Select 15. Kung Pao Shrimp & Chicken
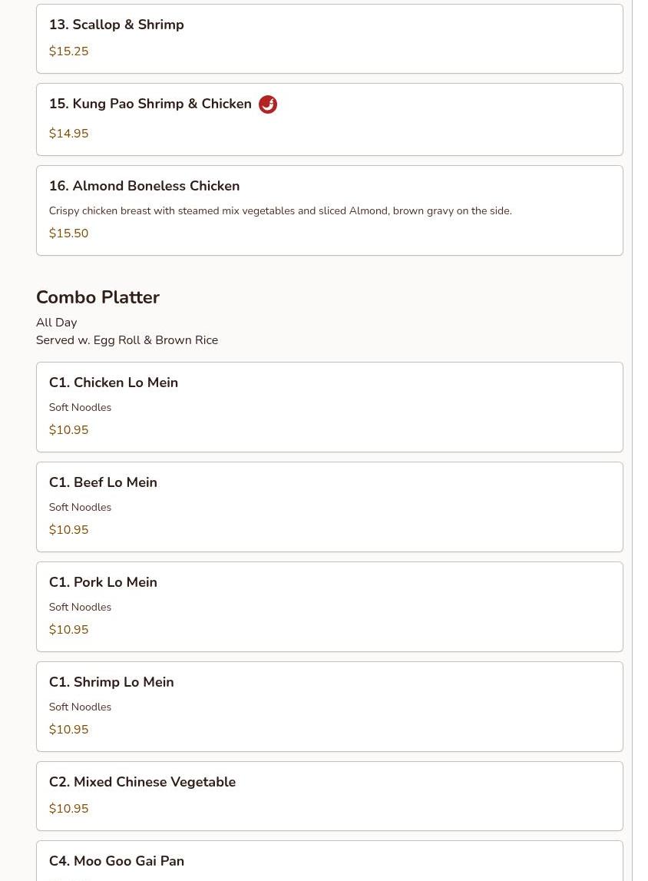The image size is (648, 881). coord(329,120)
